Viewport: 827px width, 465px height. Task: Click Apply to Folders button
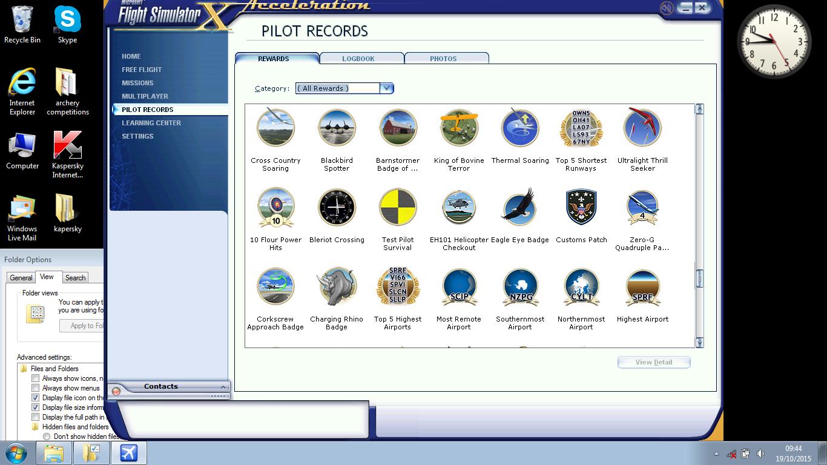[82, 326]
